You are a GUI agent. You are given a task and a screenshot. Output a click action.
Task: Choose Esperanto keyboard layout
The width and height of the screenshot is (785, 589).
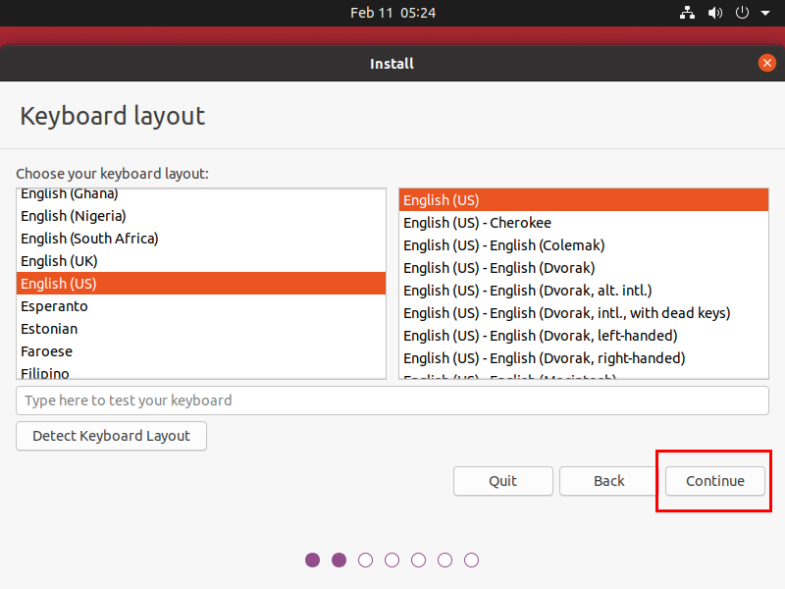[x=201, y=306]
